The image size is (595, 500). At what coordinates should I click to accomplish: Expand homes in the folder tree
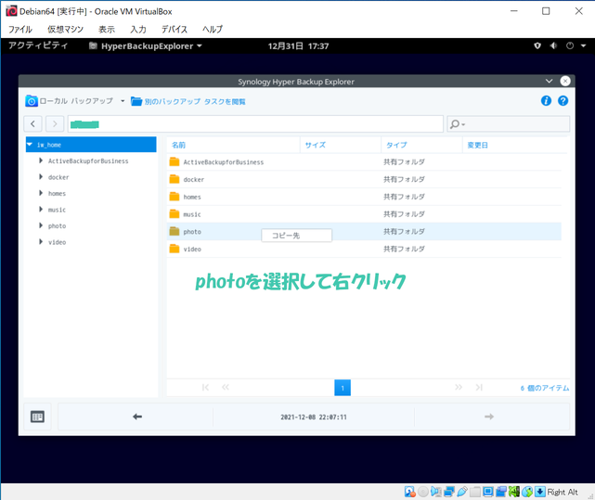click(41, 193)
